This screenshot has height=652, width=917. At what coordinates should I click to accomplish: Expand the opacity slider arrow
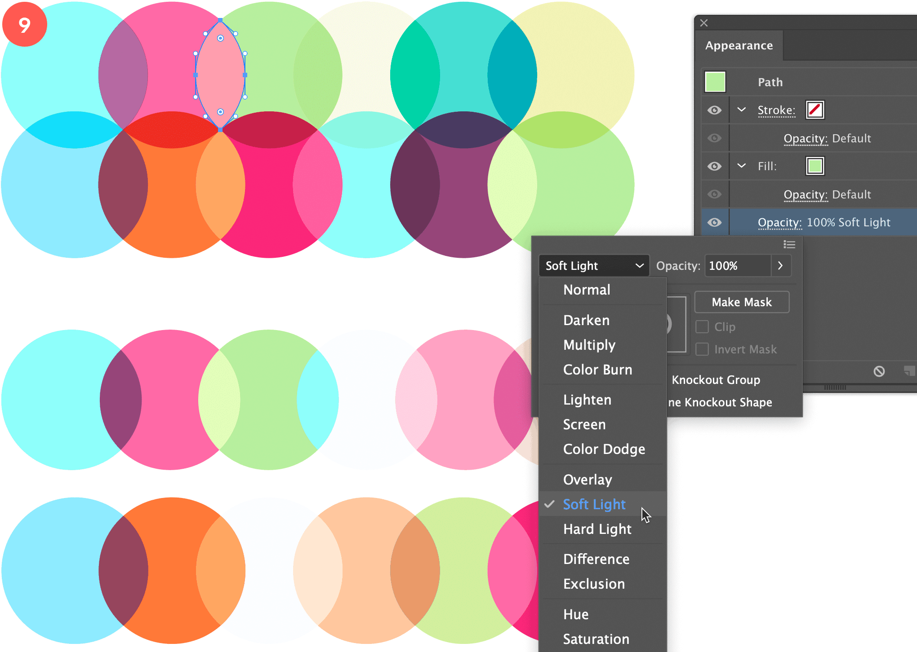point(780,266)
